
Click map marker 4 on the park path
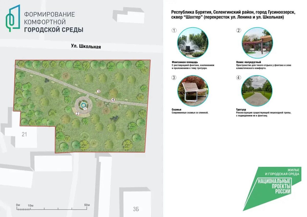[113, 99]
